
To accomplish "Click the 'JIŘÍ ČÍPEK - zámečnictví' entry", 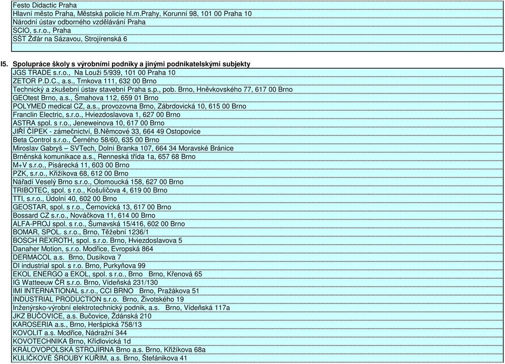I will [x=257, y=131].
